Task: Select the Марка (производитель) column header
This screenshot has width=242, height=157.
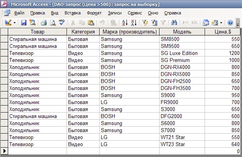Action: [130, 32]
